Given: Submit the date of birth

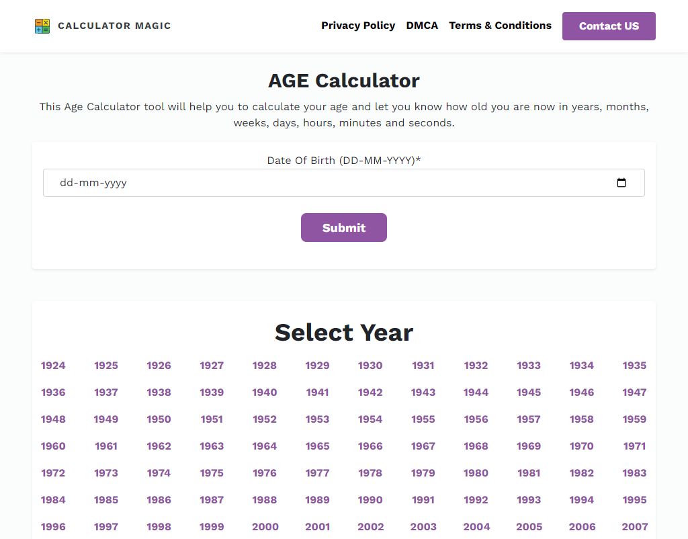Looking at the screenshot, I should [x=343, y=228].
